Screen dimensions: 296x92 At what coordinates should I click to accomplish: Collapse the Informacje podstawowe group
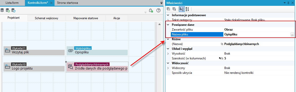(x=168, y=15)
